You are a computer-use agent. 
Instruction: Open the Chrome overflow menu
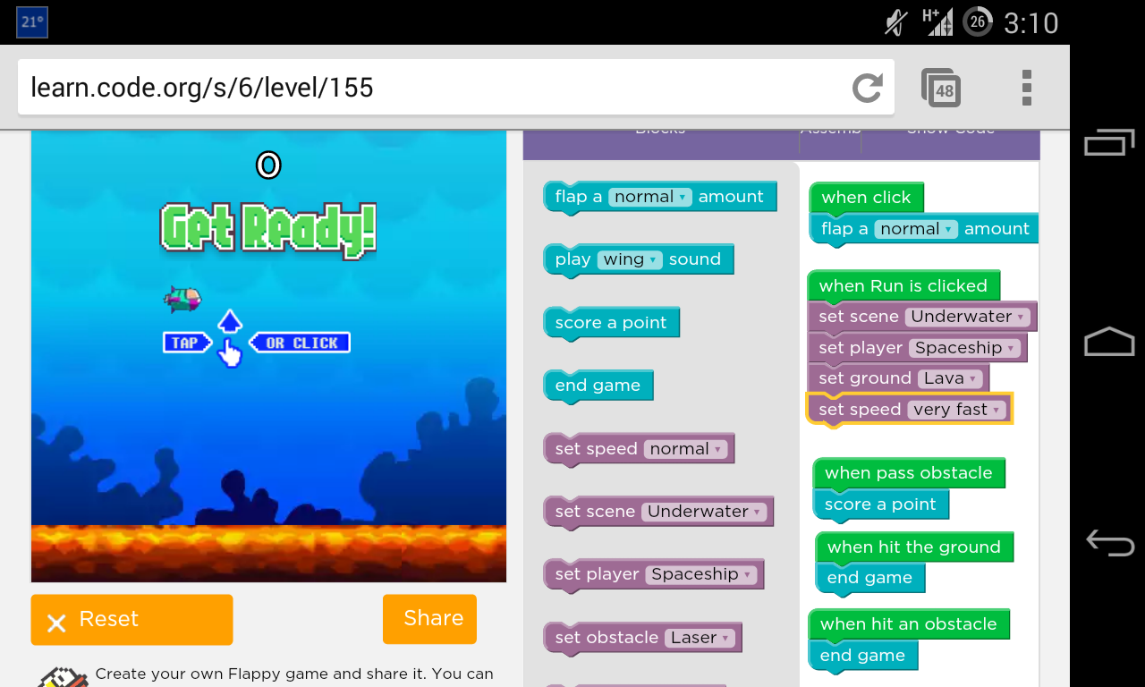coord(1026,88)
